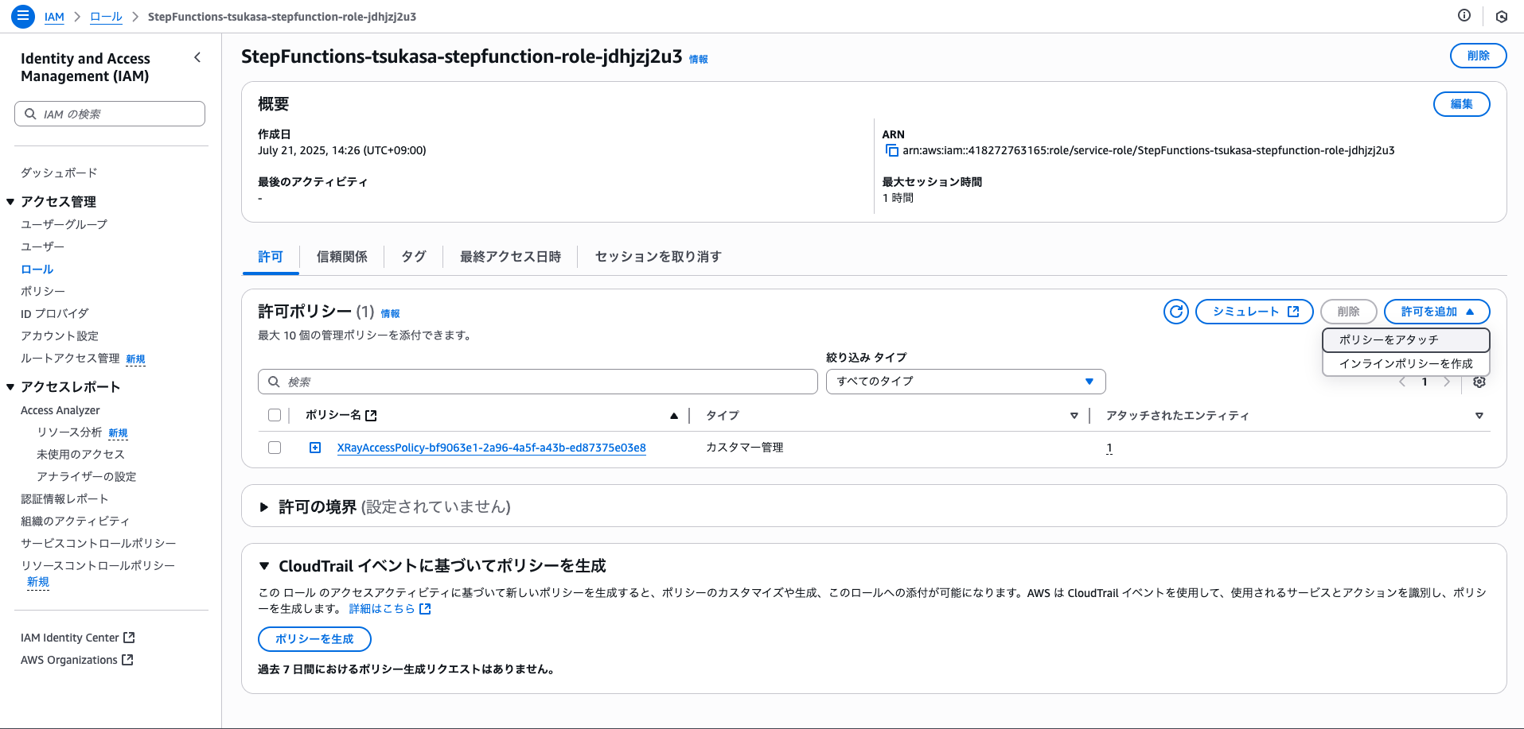Open ロール in the sidebar
The width and height of the screenshot is (1524, 729).
(37, 269)
